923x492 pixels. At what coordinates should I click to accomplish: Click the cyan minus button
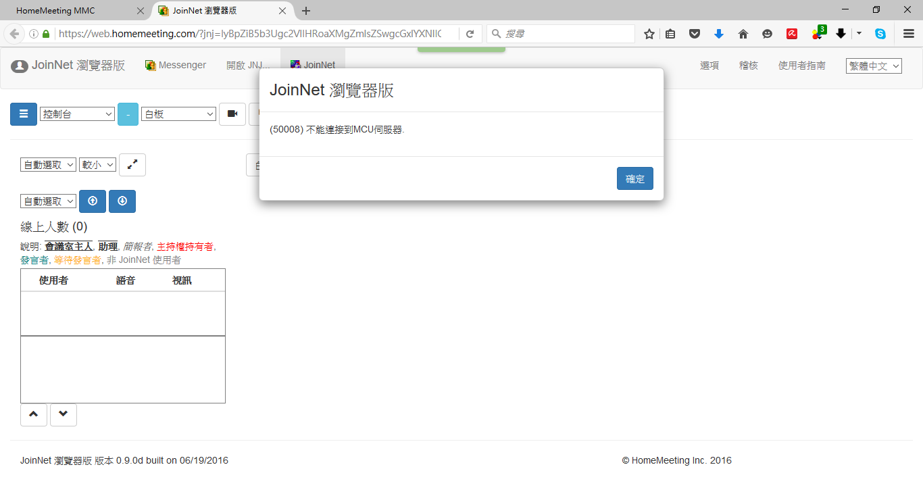point(128,114)
